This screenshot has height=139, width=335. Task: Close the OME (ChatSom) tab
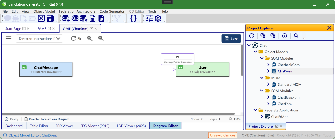pos(96,28)
